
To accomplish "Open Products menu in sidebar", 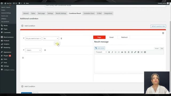I will coord(6,41).
